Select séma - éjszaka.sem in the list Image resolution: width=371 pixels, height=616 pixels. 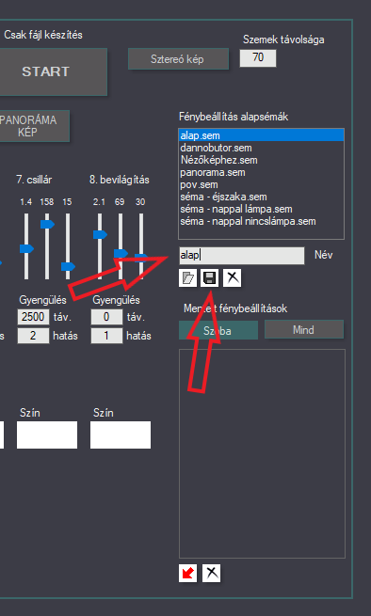[x=261, y=197]
